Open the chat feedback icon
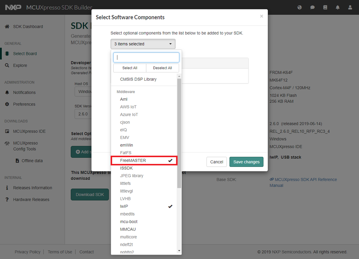 [x=312, y=7]
